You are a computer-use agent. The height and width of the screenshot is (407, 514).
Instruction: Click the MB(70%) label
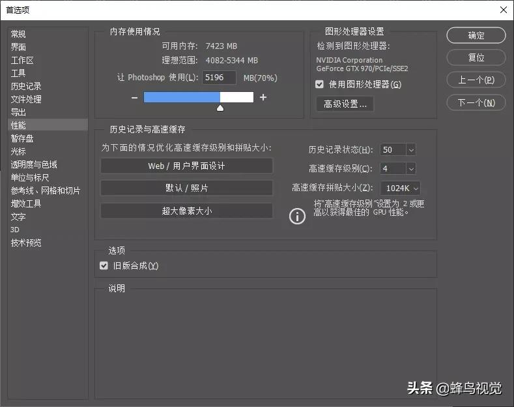click(261, 78)
